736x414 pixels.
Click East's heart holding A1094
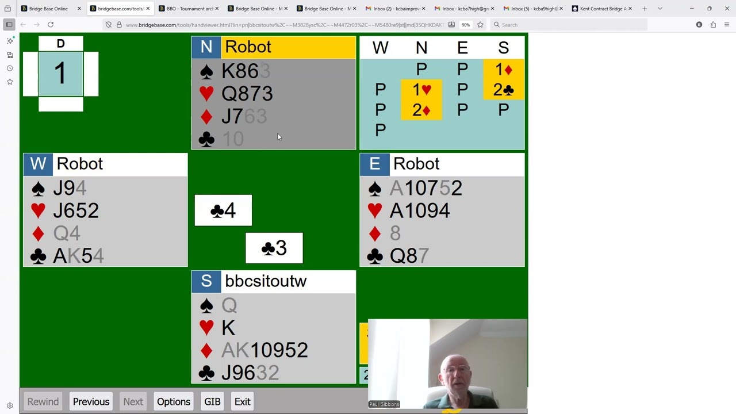[x=420, y=210]
